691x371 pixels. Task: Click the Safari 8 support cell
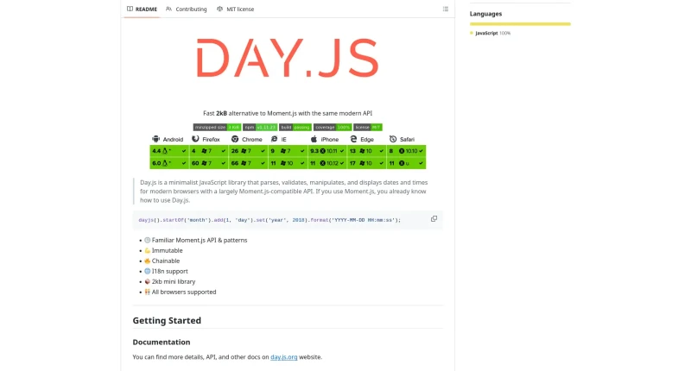point(406,151)
